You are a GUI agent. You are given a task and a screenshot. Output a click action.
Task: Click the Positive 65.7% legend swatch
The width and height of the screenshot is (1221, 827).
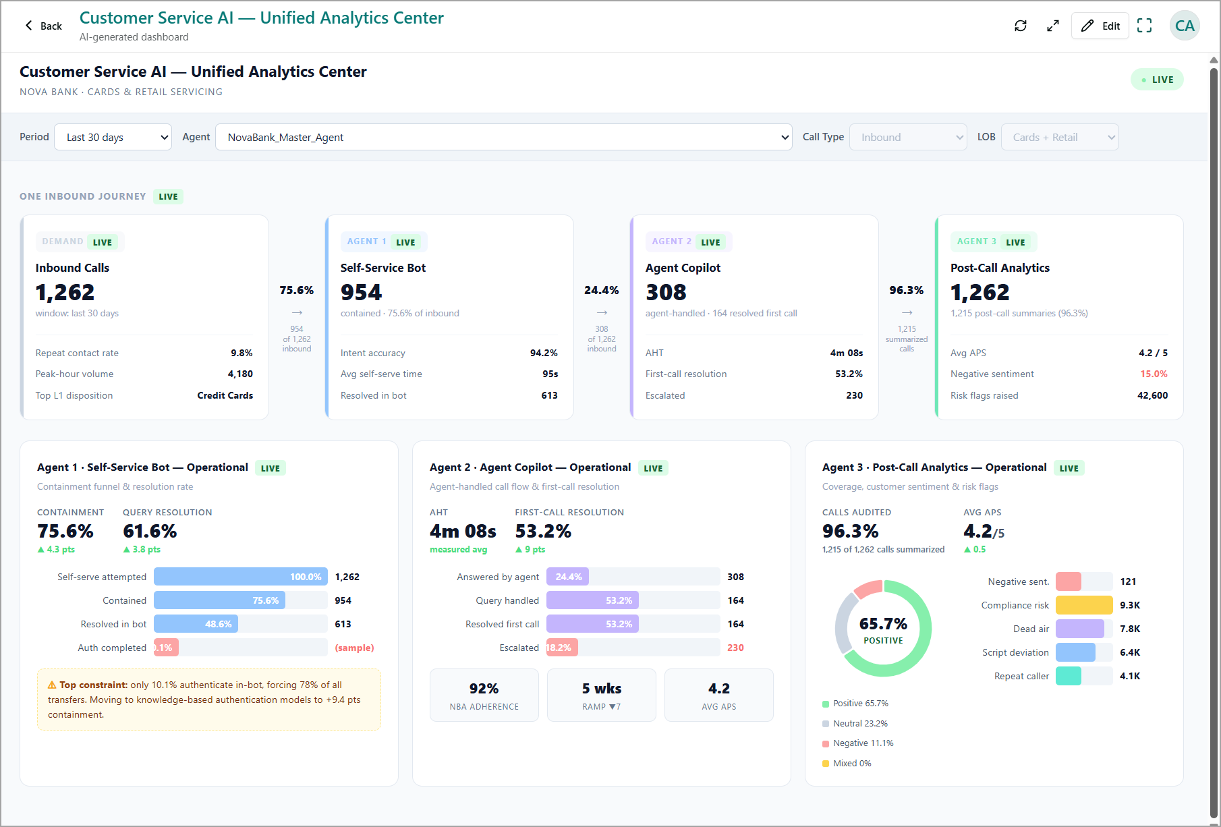point(826,704)
